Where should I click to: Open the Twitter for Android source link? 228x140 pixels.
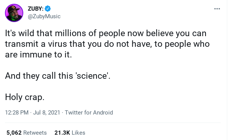tap(89, 113)
